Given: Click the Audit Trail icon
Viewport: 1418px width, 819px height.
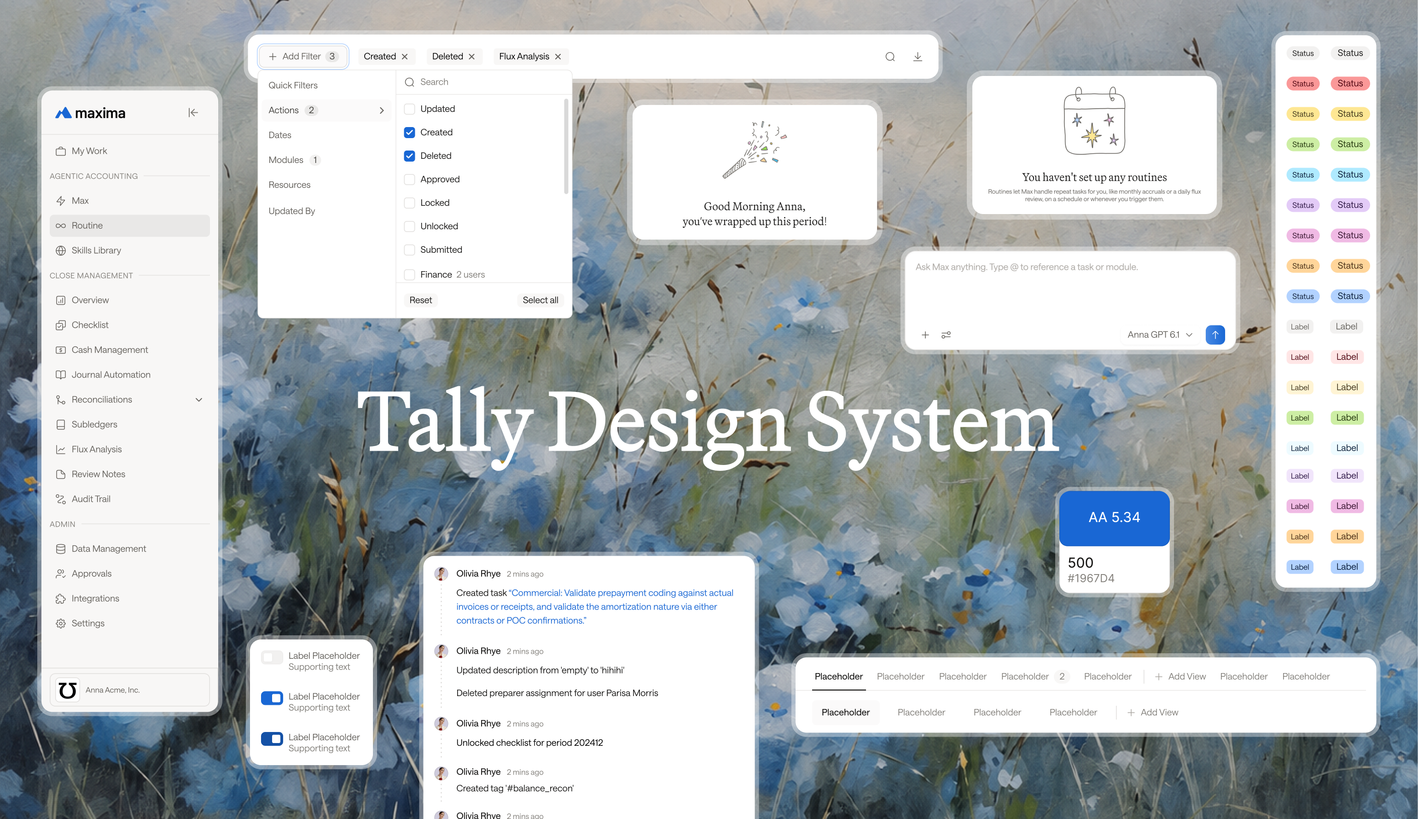Looking at the screenshot, I should pyautogui.click(x=60, y=499).
